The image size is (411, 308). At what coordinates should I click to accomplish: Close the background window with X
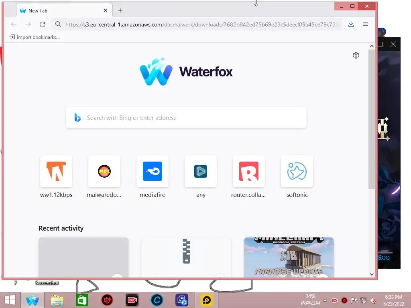click(x=393, y=44)
